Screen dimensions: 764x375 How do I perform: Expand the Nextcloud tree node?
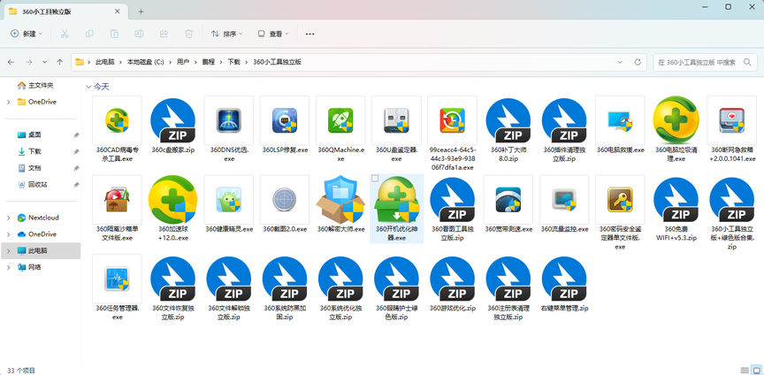(x=9, y=218)
